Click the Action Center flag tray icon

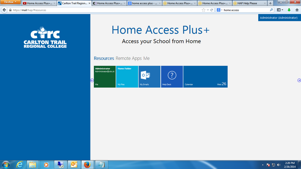268,165
